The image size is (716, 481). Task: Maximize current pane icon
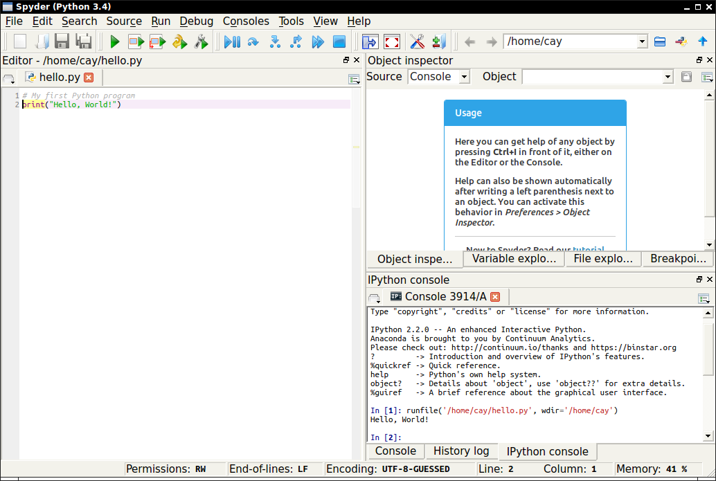370,42
